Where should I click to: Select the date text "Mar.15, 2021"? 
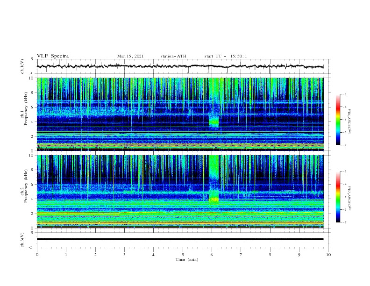(130, 56)
